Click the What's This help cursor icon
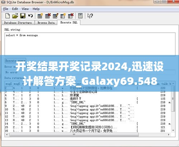The width and height of the screenshot is (179, 147). coord(90,16)
